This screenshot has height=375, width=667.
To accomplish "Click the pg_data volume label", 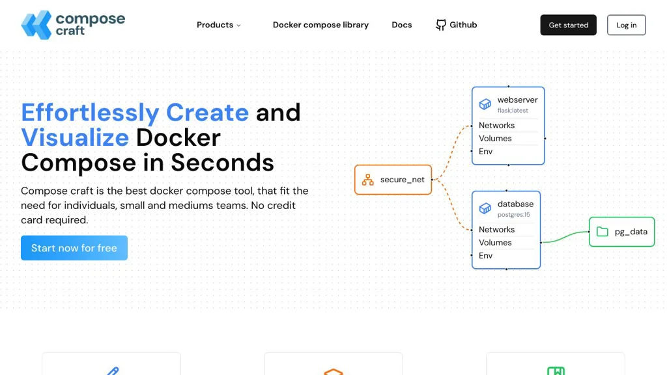I will (631, 232).
